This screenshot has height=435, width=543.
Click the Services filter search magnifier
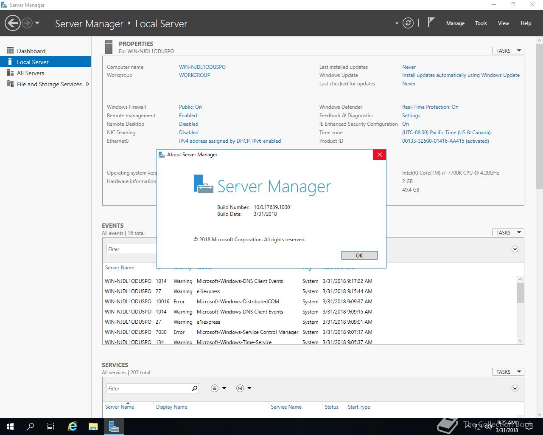coord(195,388)
